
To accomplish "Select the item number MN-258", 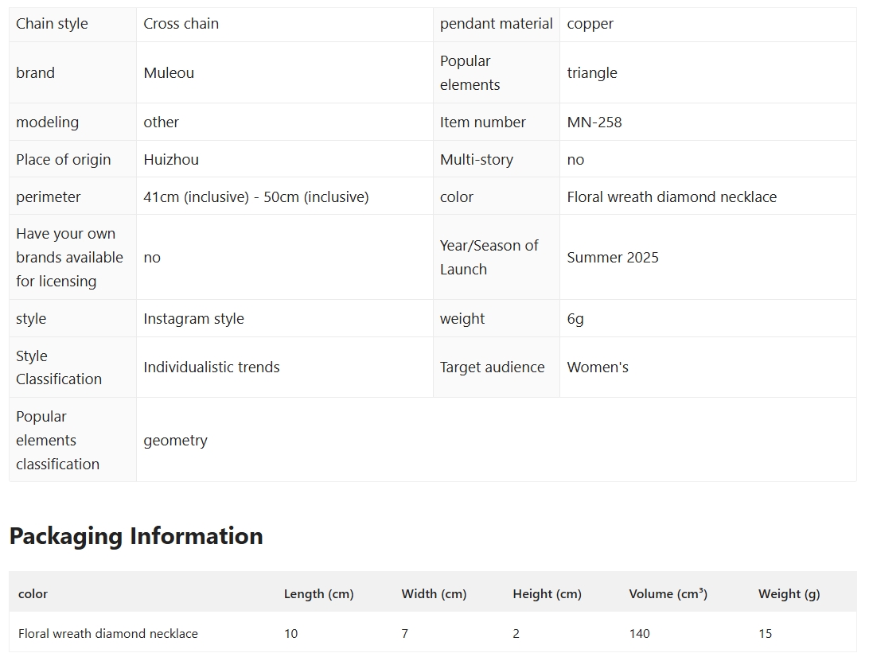I will 594,122.
